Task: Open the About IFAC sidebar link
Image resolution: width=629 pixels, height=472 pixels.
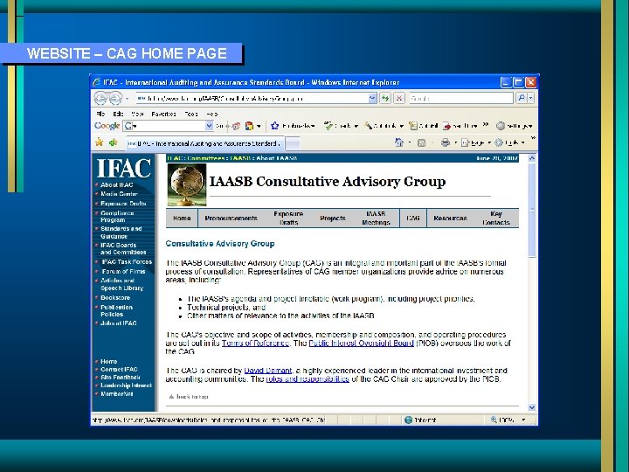Action: 117,185
